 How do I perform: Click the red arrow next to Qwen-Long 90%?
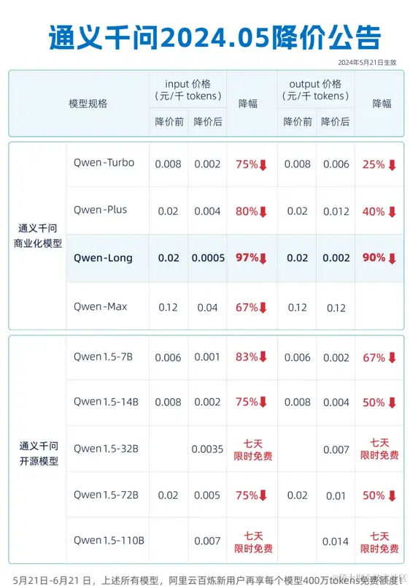(x=392, y=258)
